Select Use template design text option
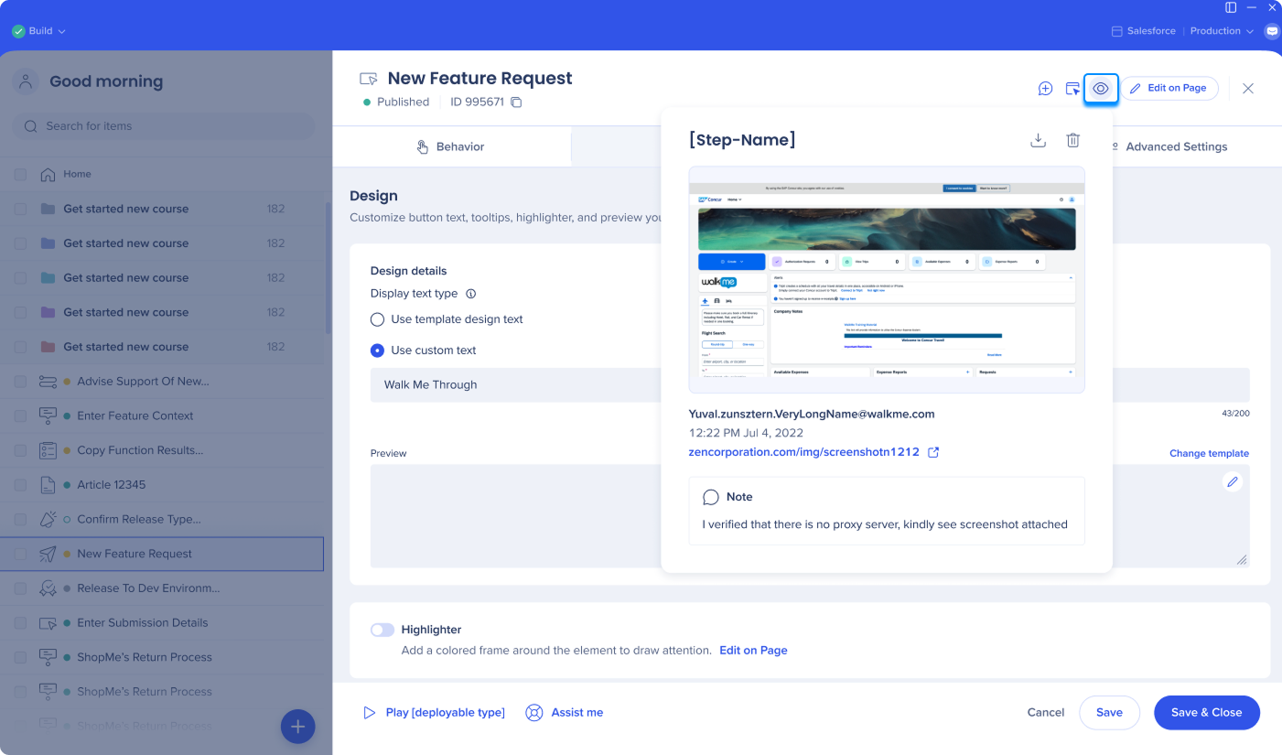The image size is (1282, 755). coord(377,319)
